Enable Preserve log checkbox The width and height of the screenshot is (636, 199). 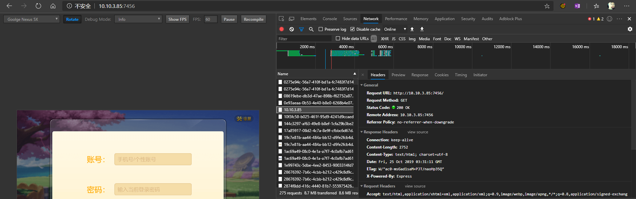[x=321, y=29]
